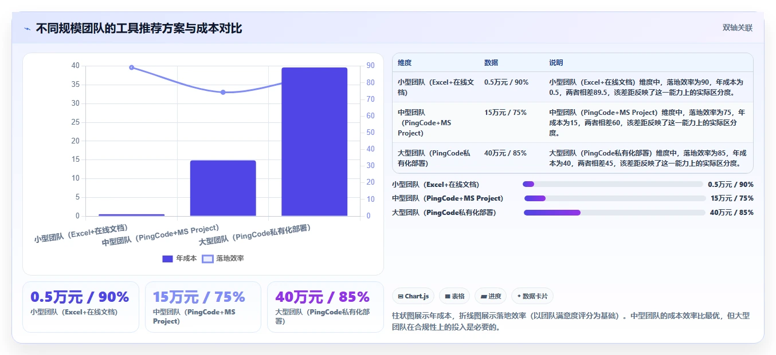Click table cell 15万元 / 75%
This screenshot has width=776, height=355.
point(505,113)
